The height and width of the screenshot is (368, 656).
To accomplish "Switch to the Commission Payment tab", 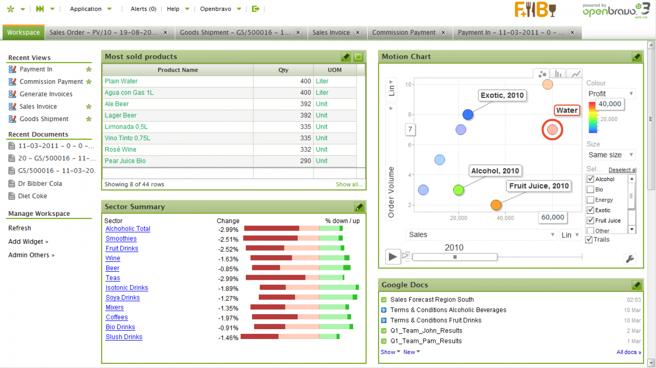I will click(404, 32).
